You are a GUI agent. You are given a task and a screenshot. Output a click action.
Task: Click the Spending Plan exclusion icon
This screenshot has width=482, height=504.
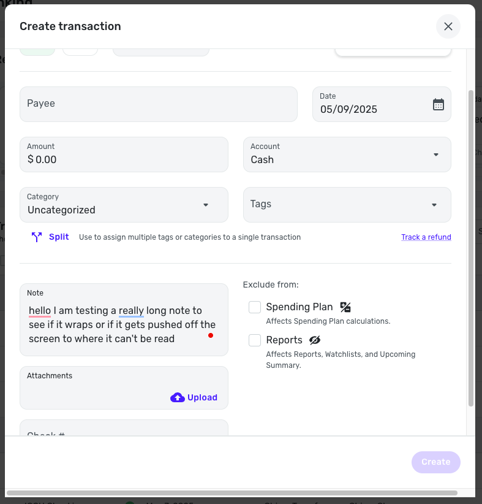[345, 307]
